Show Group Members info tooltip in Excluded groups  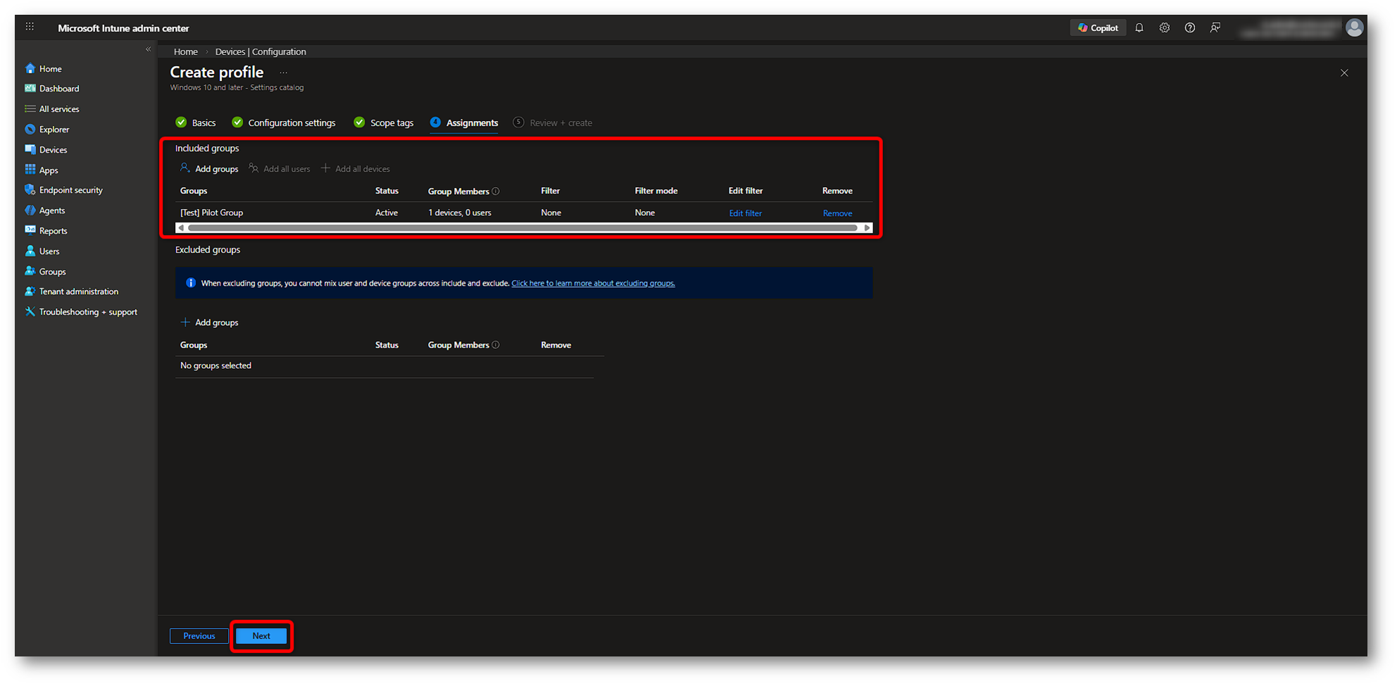pyautogui.click(x=496, y=345)
